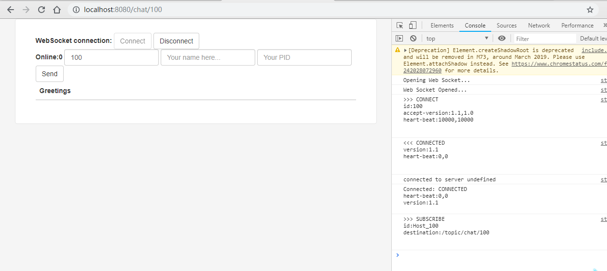
Task: Expand the Deprecation warning message
Action: tap(406, 50)
